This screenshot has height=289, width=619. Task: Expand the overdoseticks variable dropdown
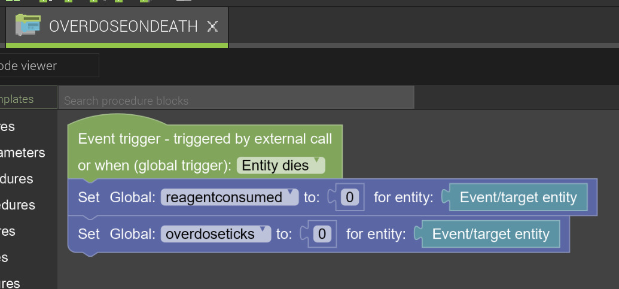[x=215, y=234]
